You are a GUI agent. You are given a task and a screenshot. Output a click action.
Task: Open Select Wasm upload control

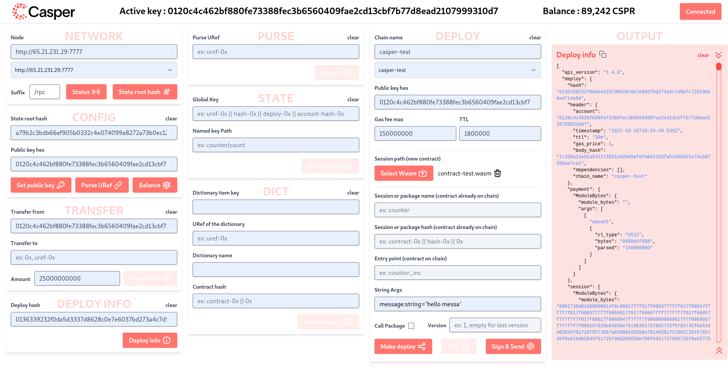(404, 173)
